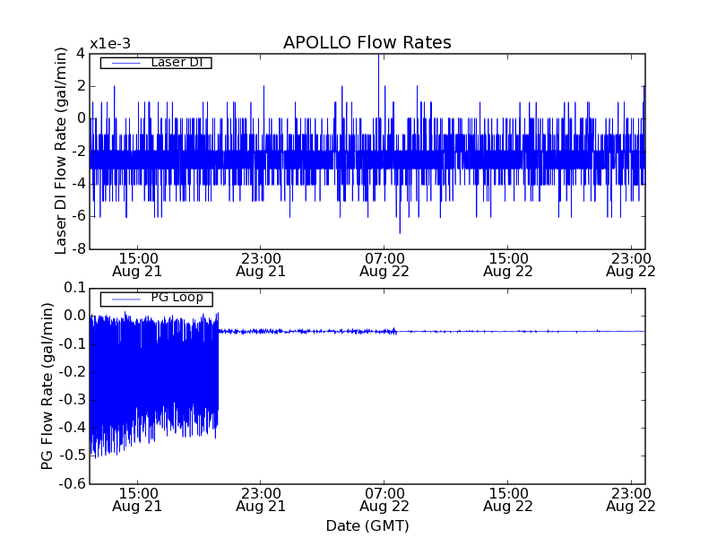Click the '-0.3' tick label on the bottom plot

tap(73, 400)
